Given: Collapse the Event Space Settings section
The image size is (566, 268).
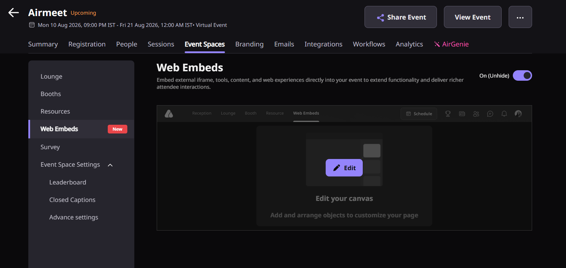Looking at the screenshot, I should point(110,165).
